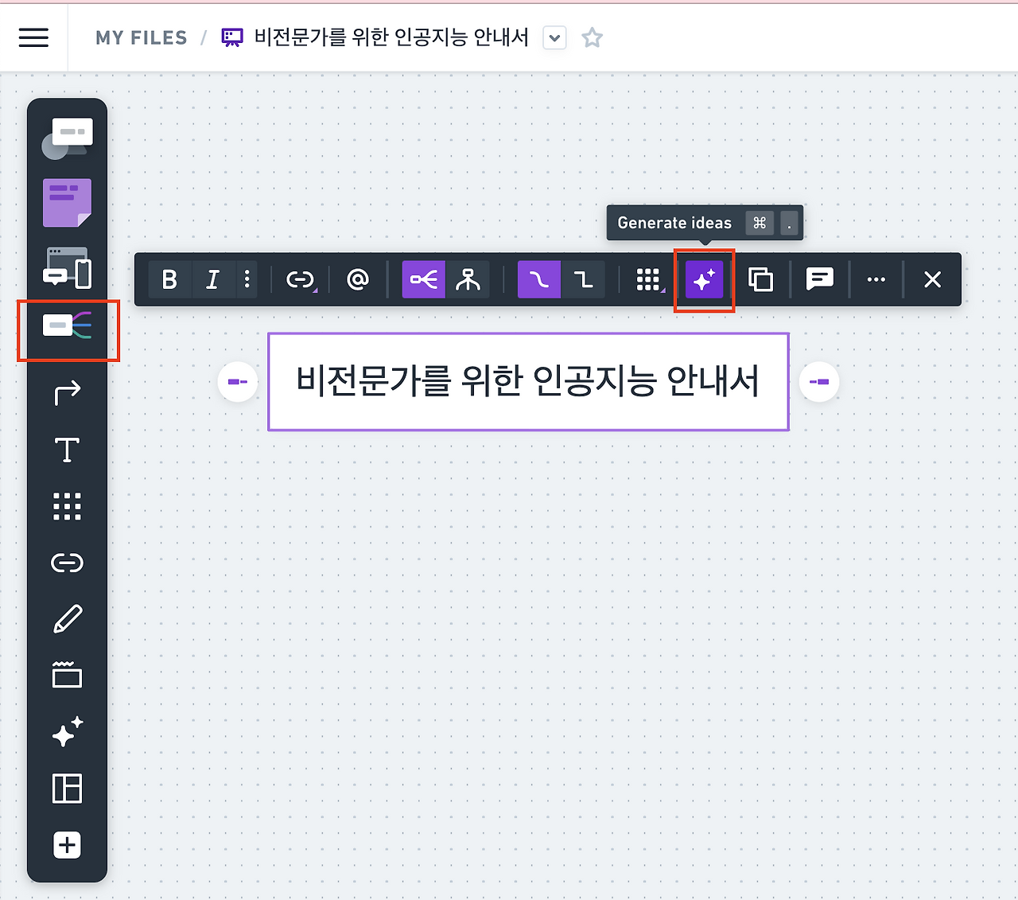Open the section tool
This screenshot has height=900, width=1018.
pos(68,789)
